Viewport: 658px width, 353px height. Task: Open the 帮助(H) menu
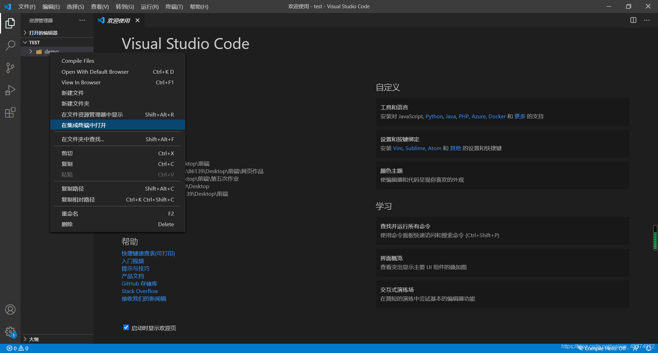(199, 7)
